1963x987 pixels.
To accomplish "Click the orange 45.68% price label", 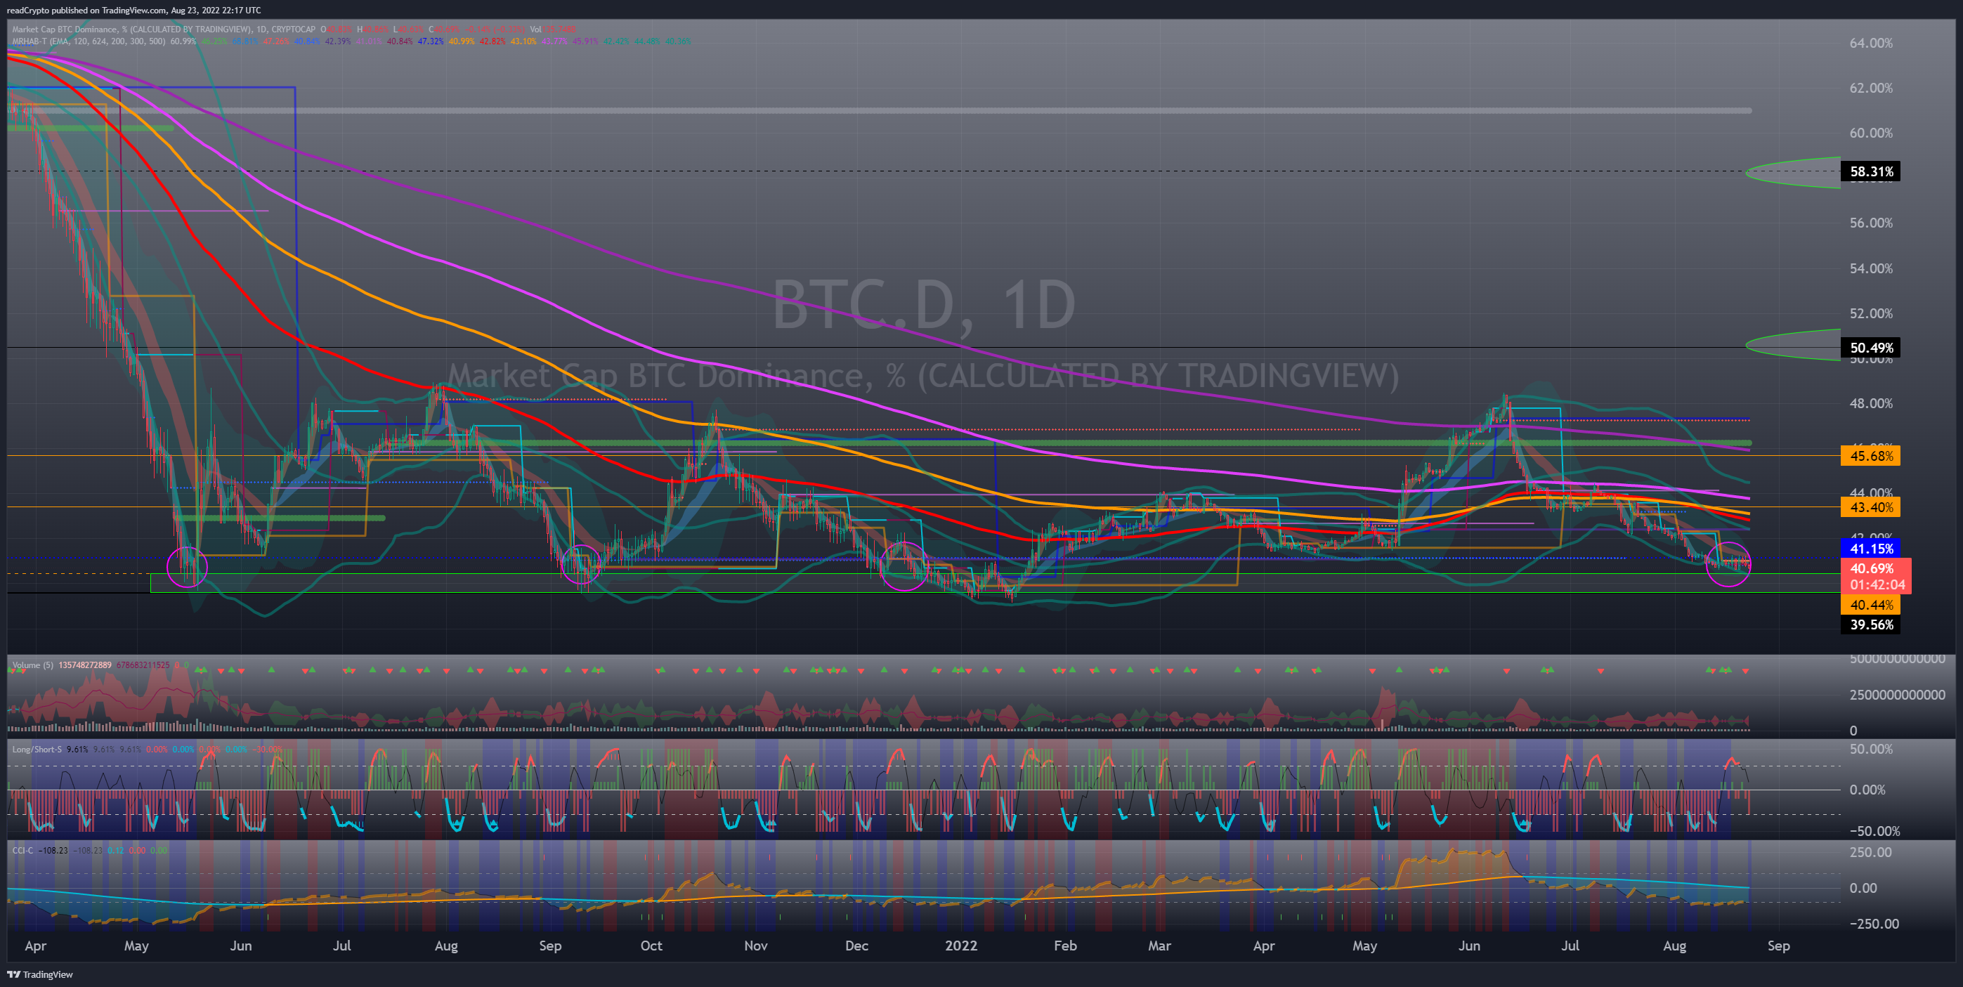I will tap(1871, 456).
